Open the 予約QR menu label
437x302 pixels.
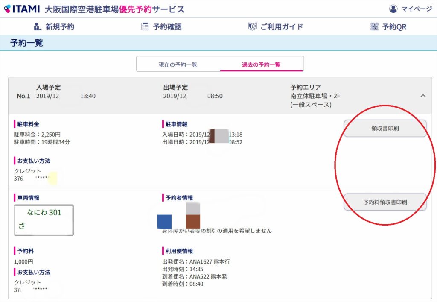click(394, 27)
